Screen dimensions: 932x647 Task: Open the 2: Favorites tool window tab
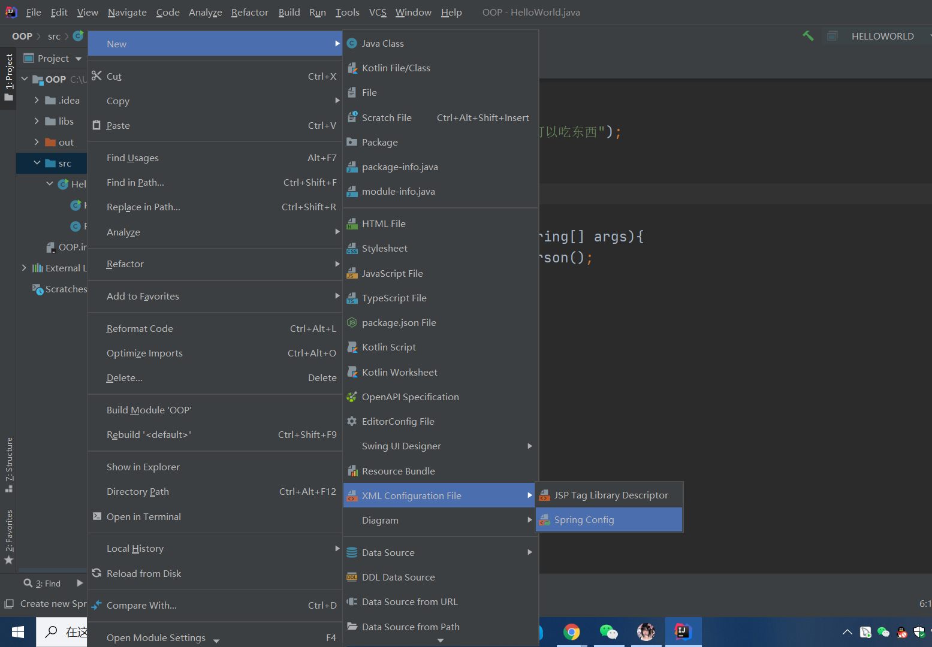pos(8,537)
